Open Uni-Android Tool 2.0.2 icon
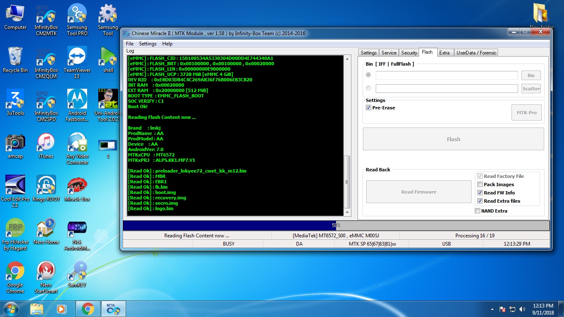 [x=107, y=106]
